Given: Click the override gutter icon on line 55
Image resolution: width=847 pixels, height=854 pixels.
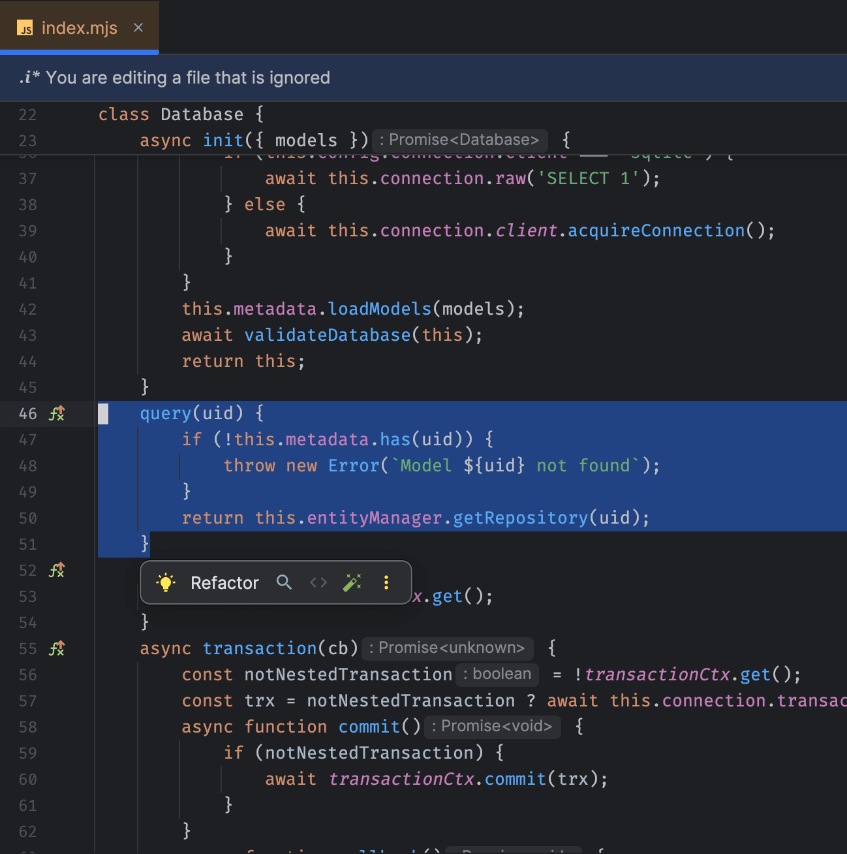Looking at the screenshot, I should point(57,648).
